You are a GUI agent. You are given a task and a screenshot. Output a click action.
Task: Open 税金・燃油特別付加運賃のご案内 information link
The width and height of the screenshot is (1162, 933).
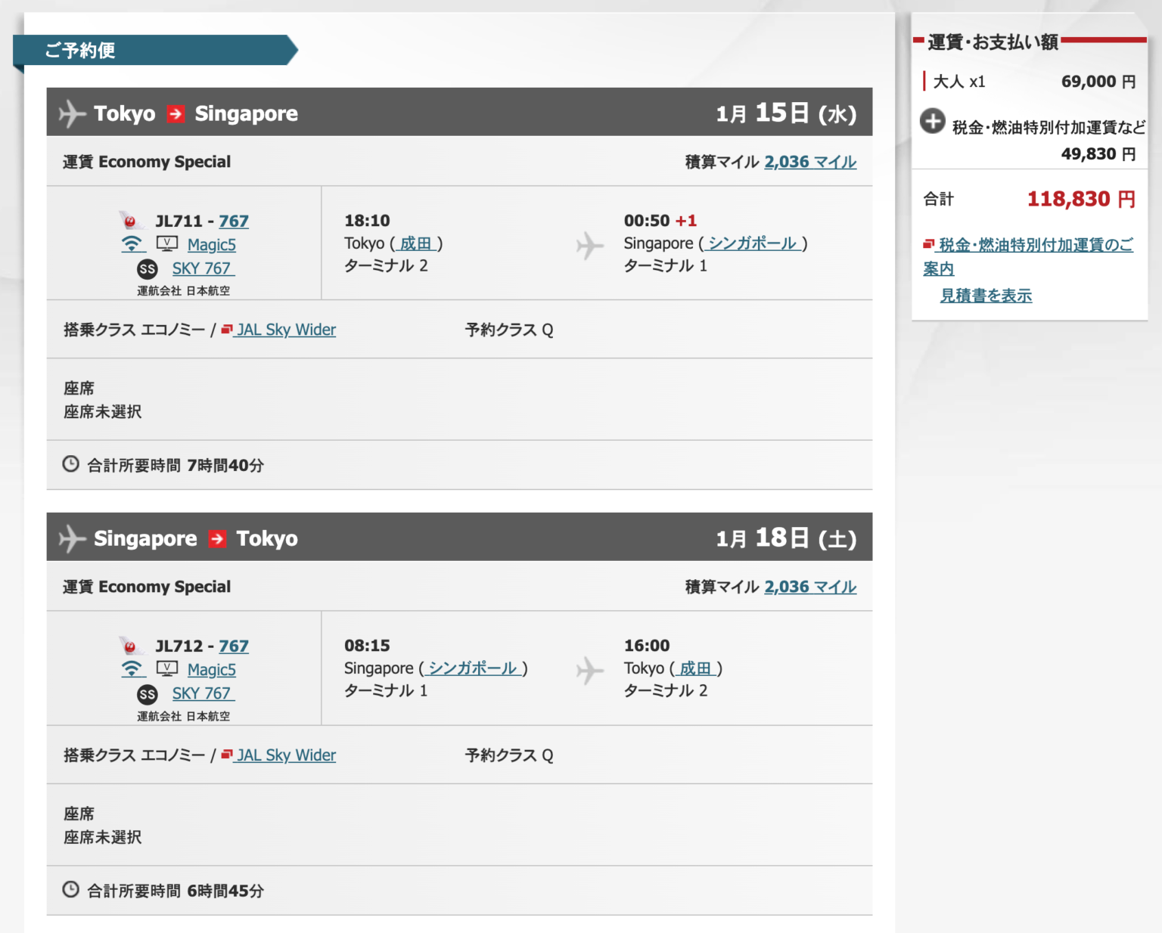[1035, 245]
